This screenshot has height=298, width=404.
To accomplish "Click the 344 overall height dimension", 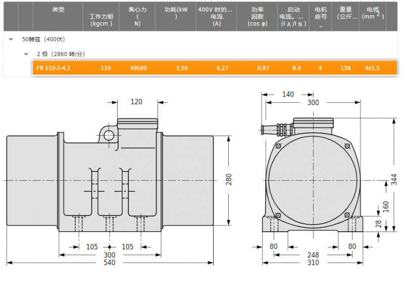I will [394, 180].
